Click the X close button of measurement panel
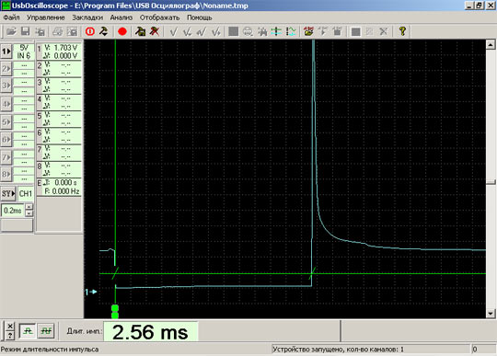This screenshot has height=356, width=497. coord(10,326)
